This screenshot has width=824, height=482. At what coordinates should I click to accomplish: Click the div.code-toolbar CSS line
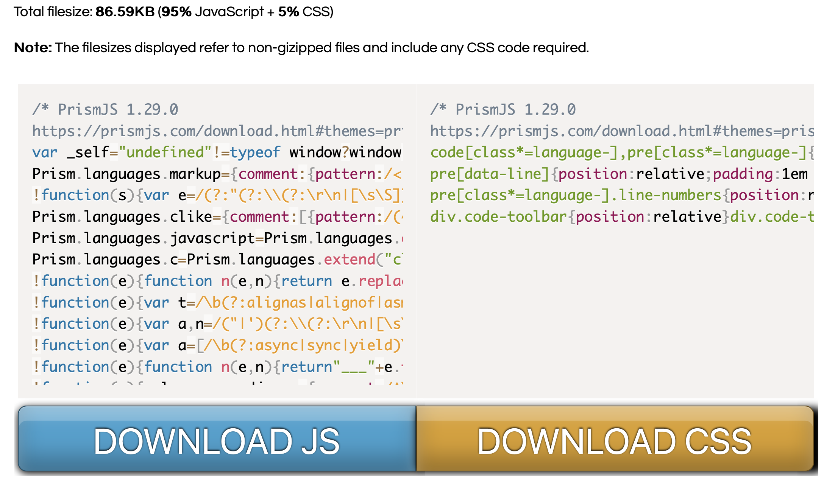(621, 217)
